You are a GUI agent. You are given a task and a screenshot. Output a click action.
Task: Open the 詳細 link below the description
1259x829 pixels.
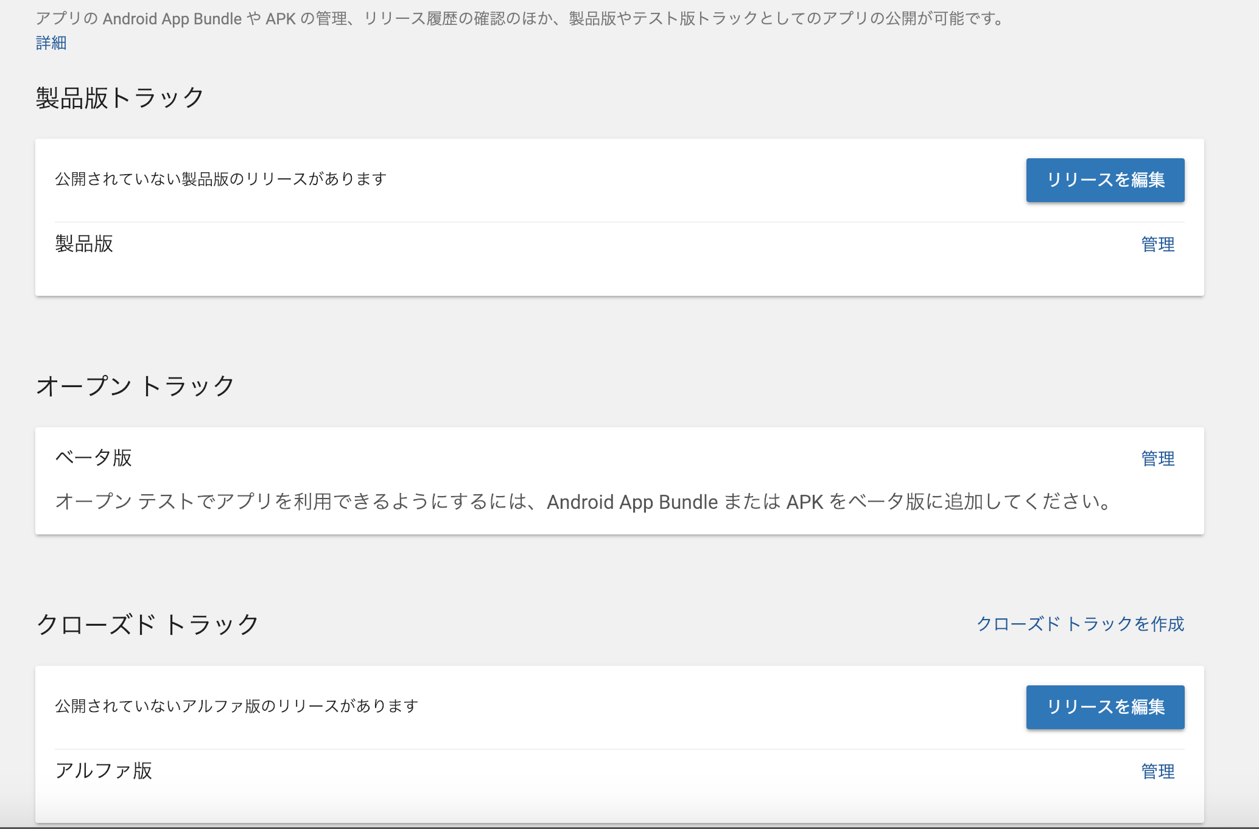click(x=51, y=43)
